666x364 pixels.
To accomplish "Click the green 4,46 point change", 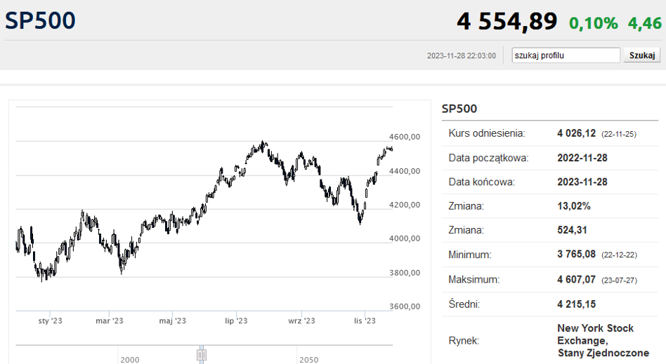I will (645, 23).
